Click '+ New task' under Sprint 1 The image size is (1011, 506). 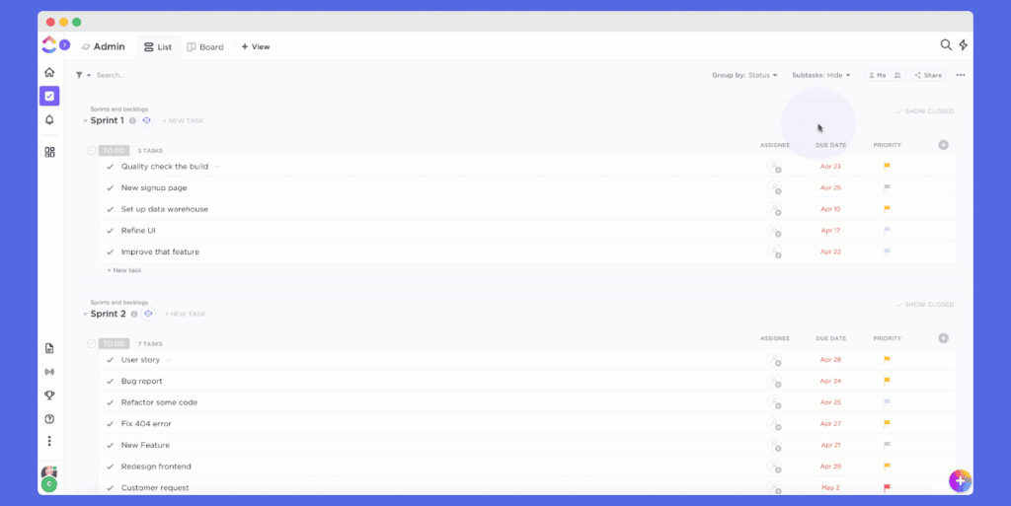pyautogui.click(x=124, y=270)
